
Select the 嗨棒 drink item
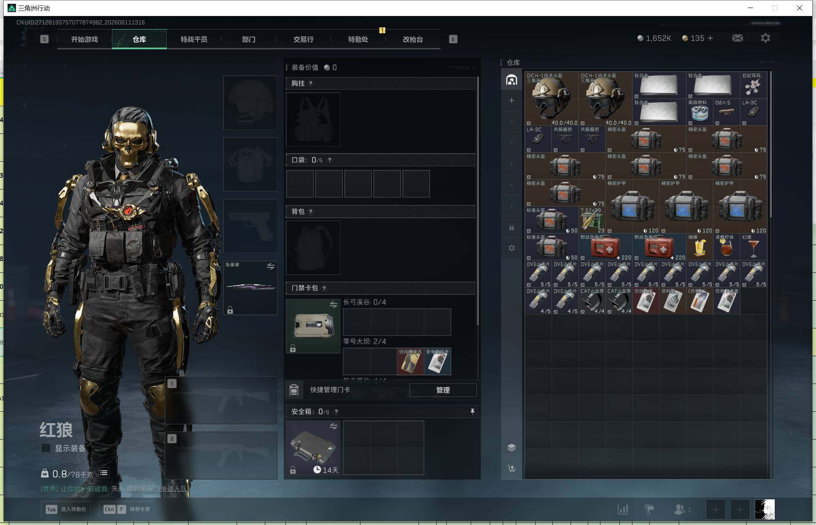pos(699,247)
